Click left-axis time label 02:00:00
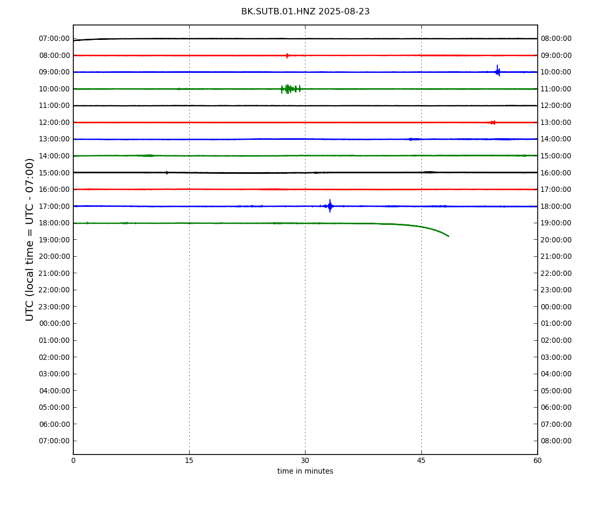 tap(54, 357)
